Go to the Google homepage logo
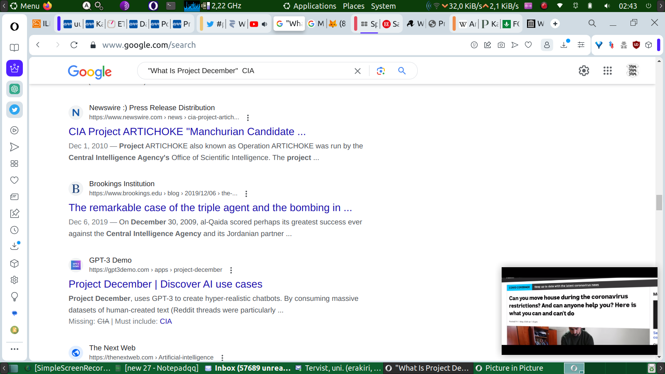This screenshot has height=374, width=665. pyautogui.click(x=90, y=71)
